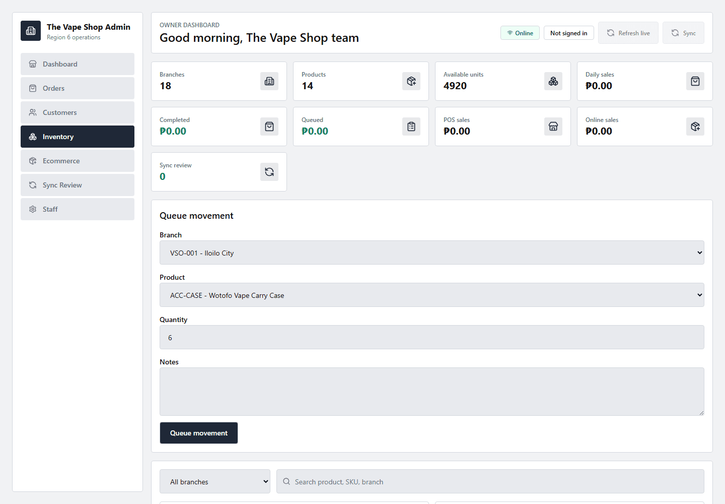Click the Online sales package icon
725x504 pixels.
pyautogui.click(x=695, y=127)
